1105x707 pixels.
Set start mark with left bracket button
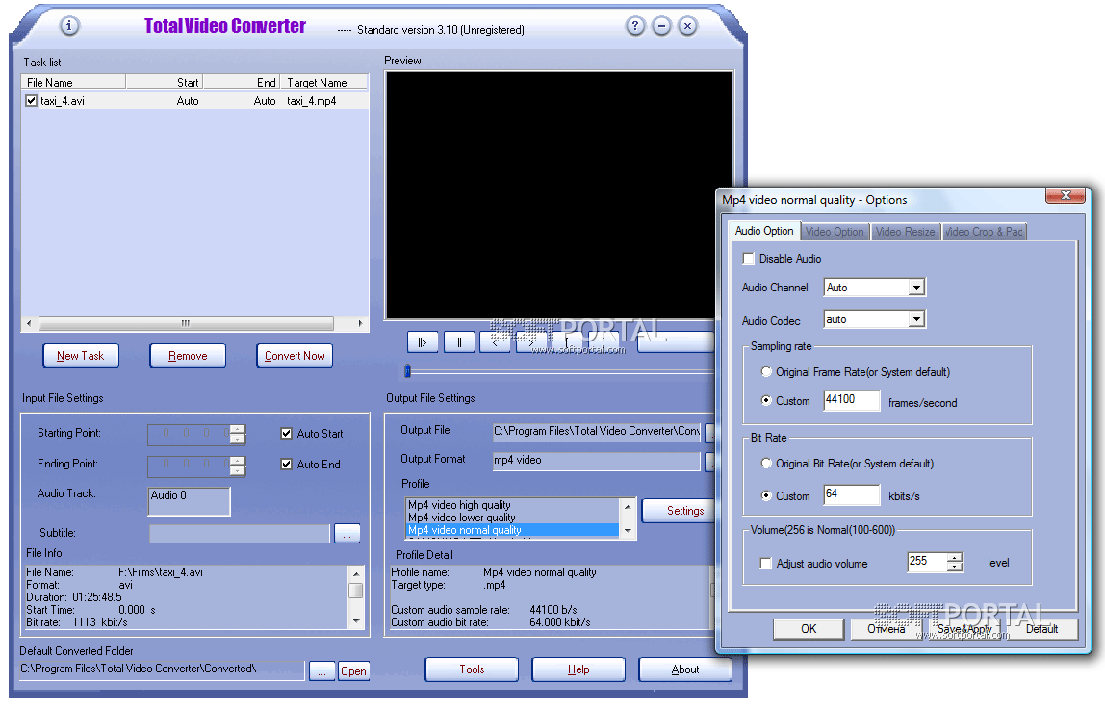pyautogui.click(x=567, y=342)
